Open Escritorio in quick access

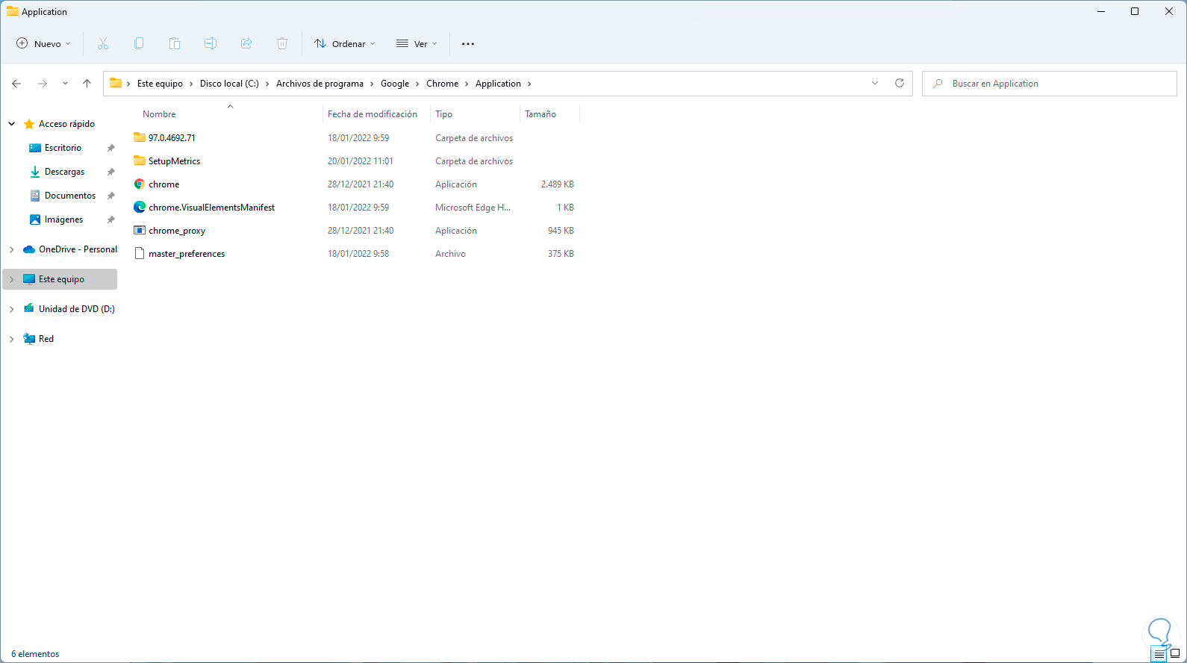point(63,148)
